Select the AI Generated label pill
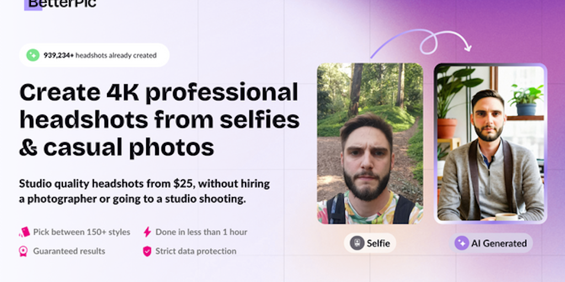The image size is (565, 282). (491, 243)
